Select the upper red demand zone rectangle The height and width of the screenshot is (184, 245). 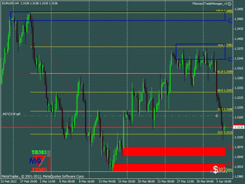[174, 151]
